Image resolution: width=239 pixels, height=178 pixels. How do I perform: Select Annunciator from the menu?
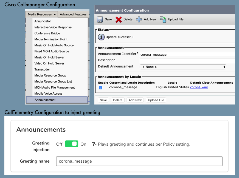pos(43,21)
